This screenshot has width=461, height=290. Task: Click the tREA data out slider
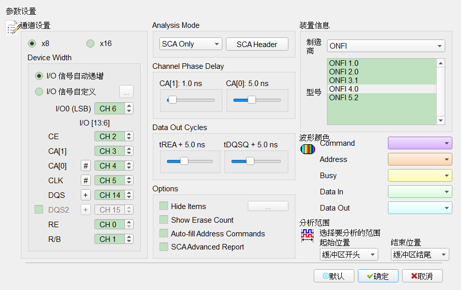click(x=190, y=161)
